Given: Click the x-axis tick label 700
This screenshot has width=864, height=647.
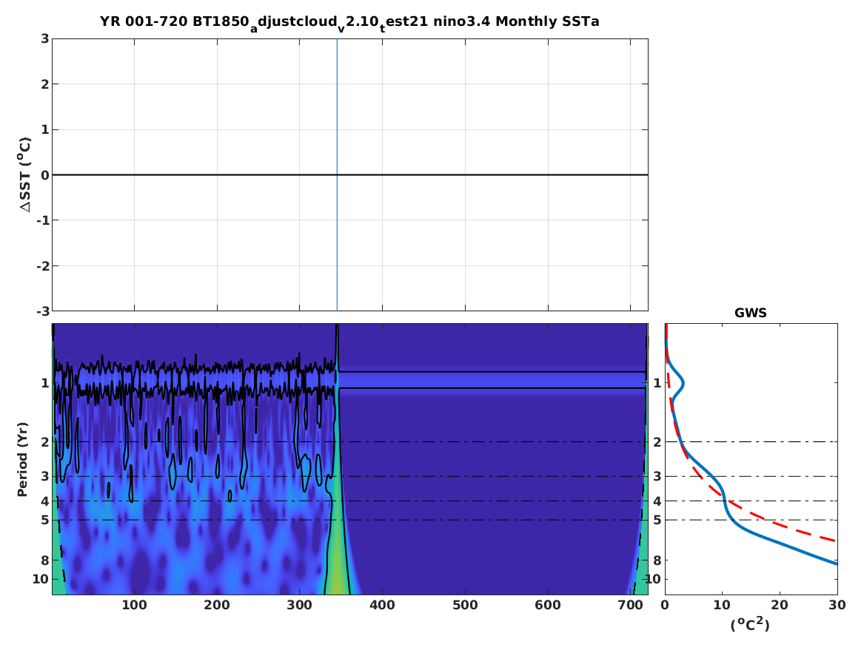Looking at the screenshot, I should tap(630, 605).
